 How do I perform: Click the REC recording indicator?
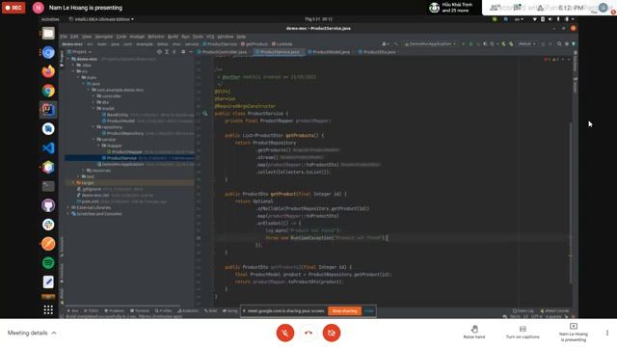coord(13,8)
